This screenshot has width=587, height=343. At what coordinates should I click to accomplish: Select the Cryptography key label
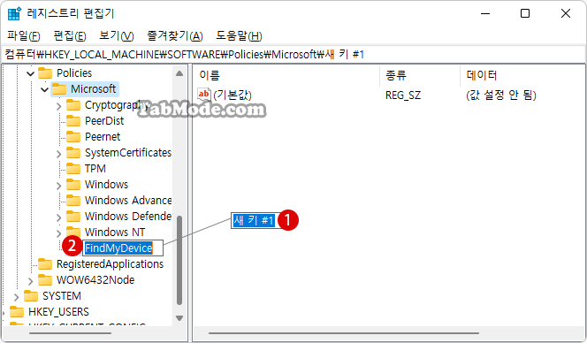point(118,105)
